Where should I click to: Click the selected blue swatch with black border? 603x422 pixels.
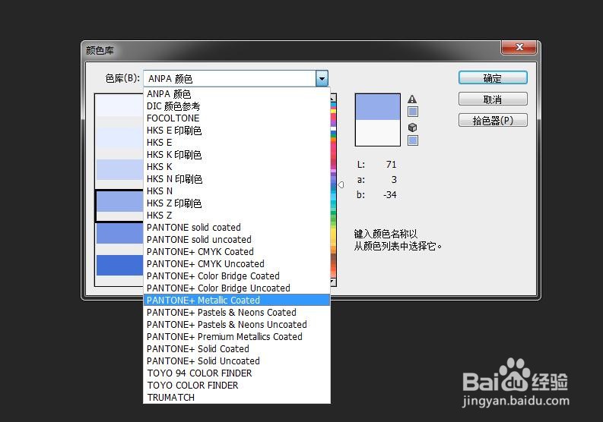[x=119, y=202]
